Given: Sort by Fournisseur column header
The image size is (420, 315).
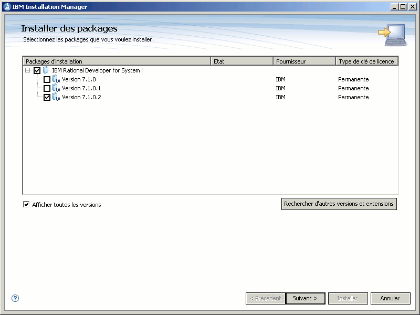Looking at the screenshot, I should [x=304, y=61].
